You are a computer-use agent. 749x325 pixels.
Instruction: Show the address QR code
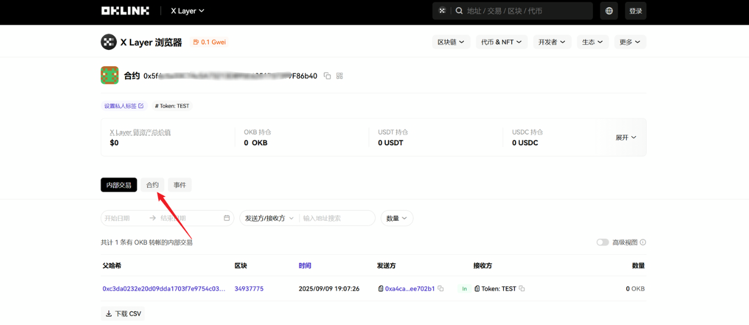339,76
